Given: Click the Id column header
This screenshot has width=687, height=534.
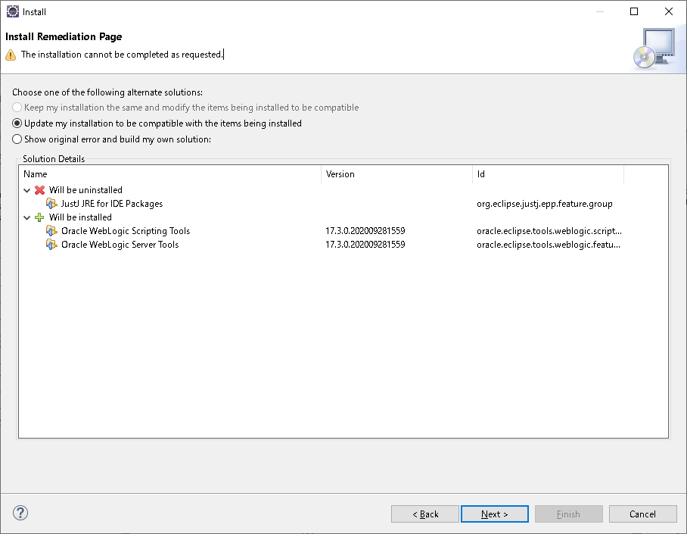Looking at the screenshot, I should [x=548, y=174].
